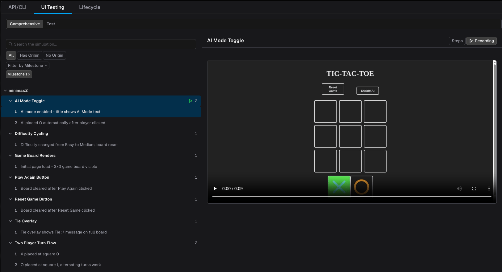502x272 pixels.
Task: Open the Filter by Milestone dropdown
Action: (27, 66)
